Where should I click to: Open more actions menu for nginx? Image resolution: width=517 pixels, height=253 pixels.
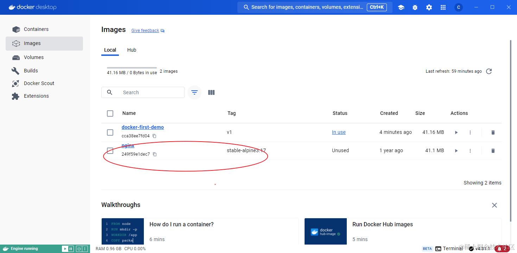click(470, 151)
